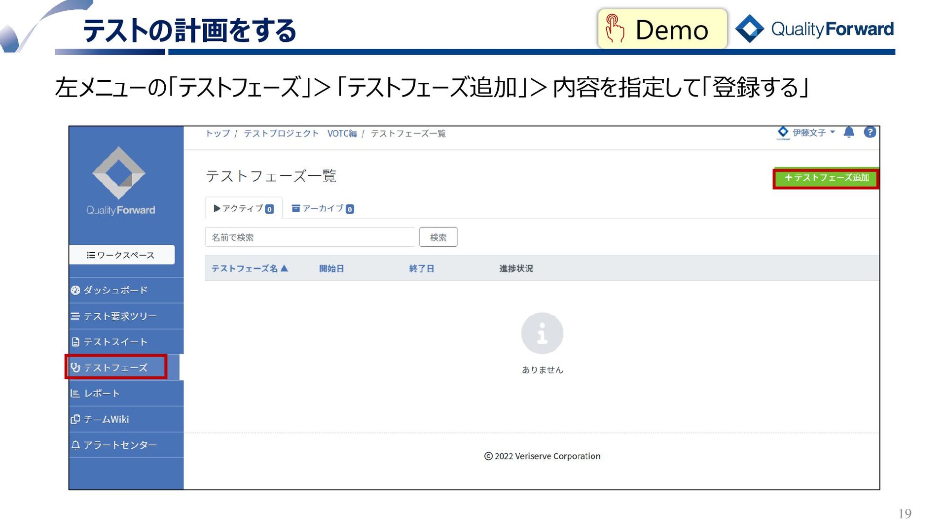Image resolution: width=947 pixels, height=532 pixels.
Task: Select テストフェーズ in the sidebar
Action: (115, 367)
